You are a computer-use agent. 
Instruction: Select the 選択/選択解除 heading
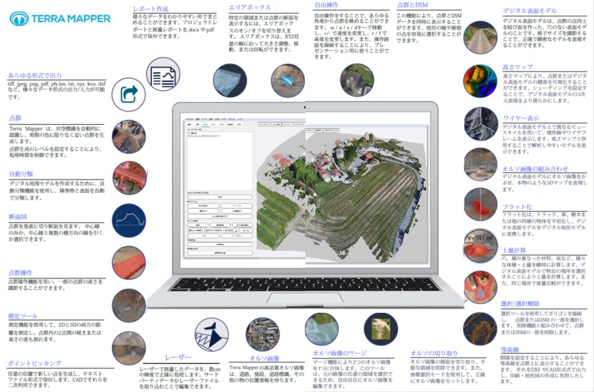tap(520, 304)
